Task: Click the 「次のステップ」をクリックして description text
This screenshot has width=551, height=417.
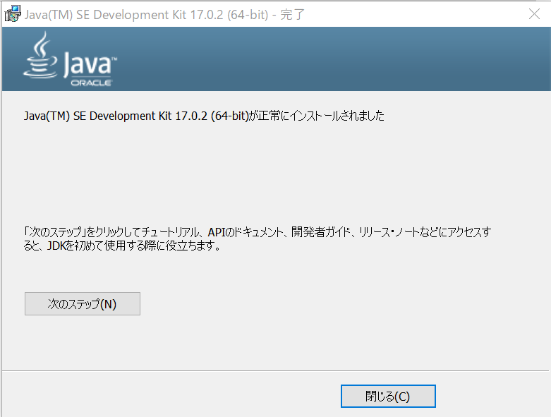Action: 257,238
